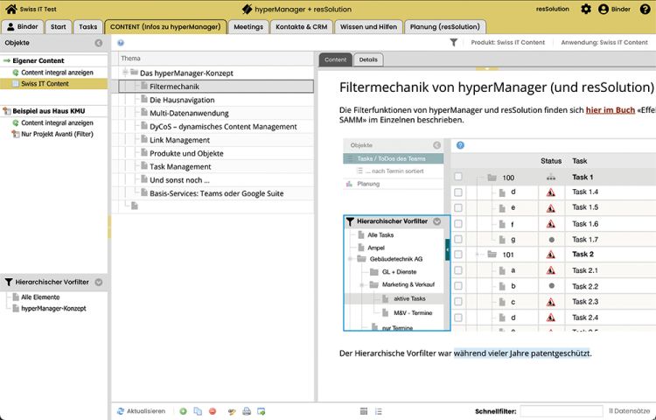The image size is (656, 420).
Task: Select the Content tab in the detail pane
Action: click(336, 59)
